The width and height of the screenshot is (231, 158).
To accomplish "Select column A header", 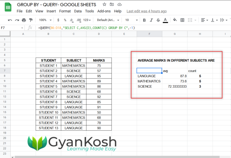I will point(23,34).
